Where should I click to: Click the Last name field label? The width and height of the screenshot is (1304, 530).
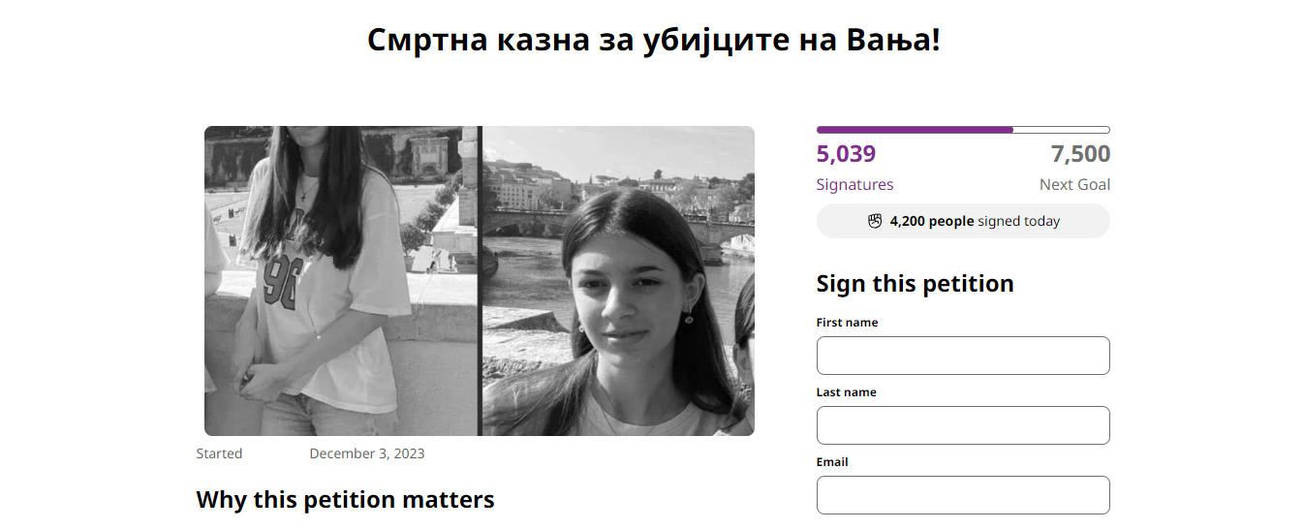click(x=846, y=392)
